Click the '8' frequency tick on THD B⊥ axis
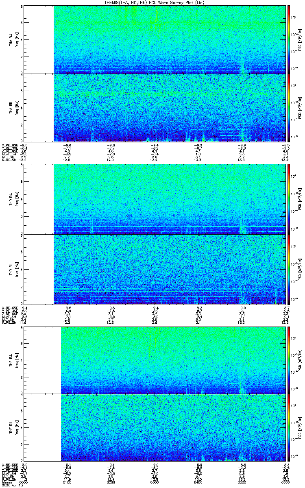The width and height of the screenshot is (305, 488). coord(21,166)
